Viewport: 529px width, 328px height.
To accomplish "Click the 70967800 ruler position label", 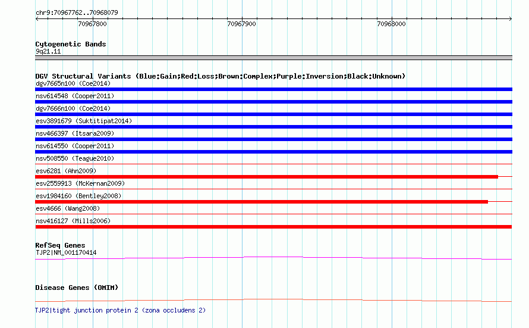I will [92, 24].
